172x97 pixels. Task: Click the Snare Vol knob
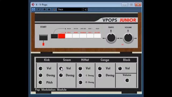(61, 68)
